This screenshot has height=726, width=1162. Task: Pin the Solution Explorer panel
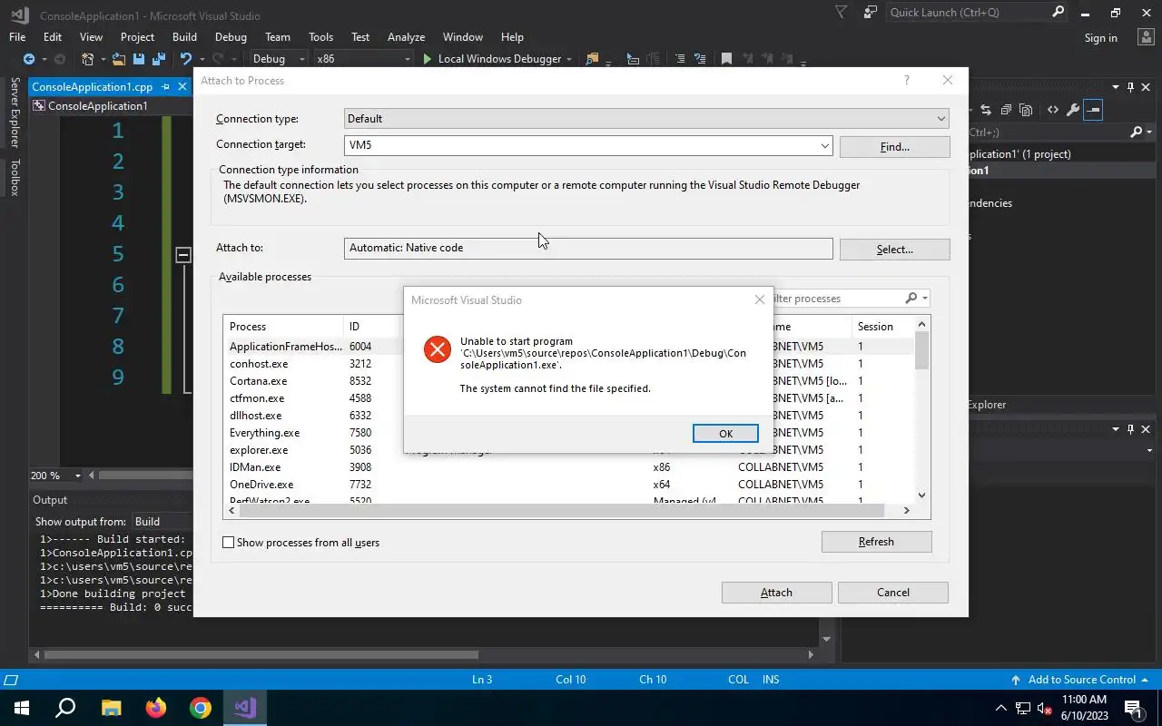coord(1130,87)
